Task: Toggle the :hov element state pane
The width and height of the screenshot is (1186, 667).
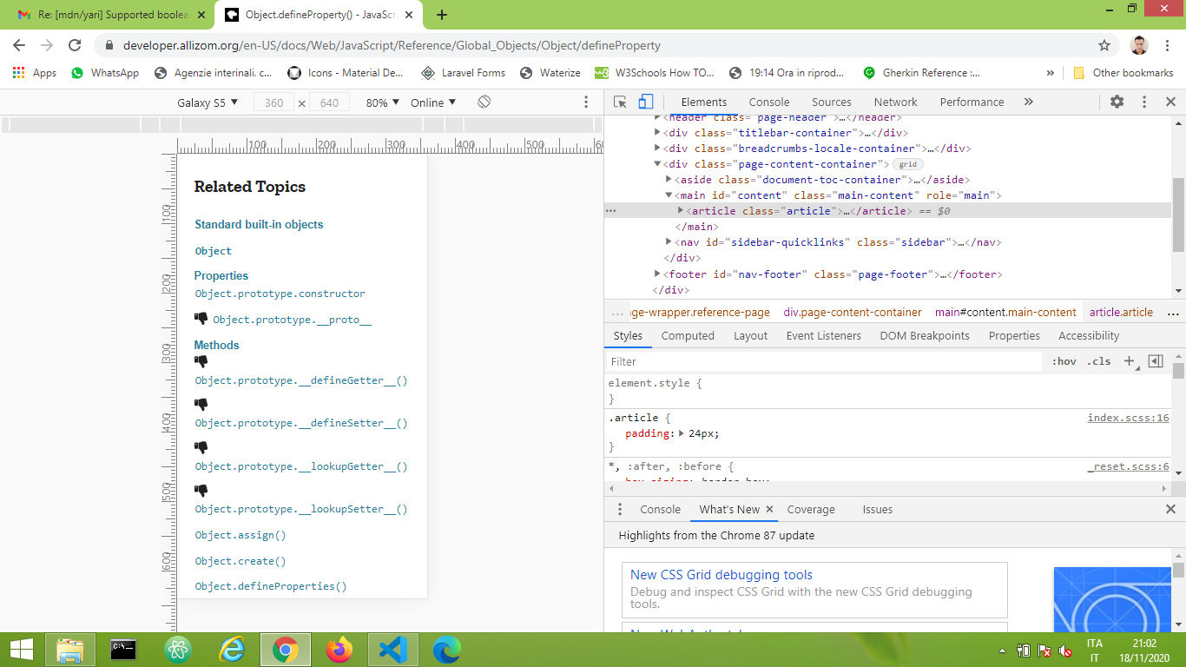Action: pos(1064,360)
